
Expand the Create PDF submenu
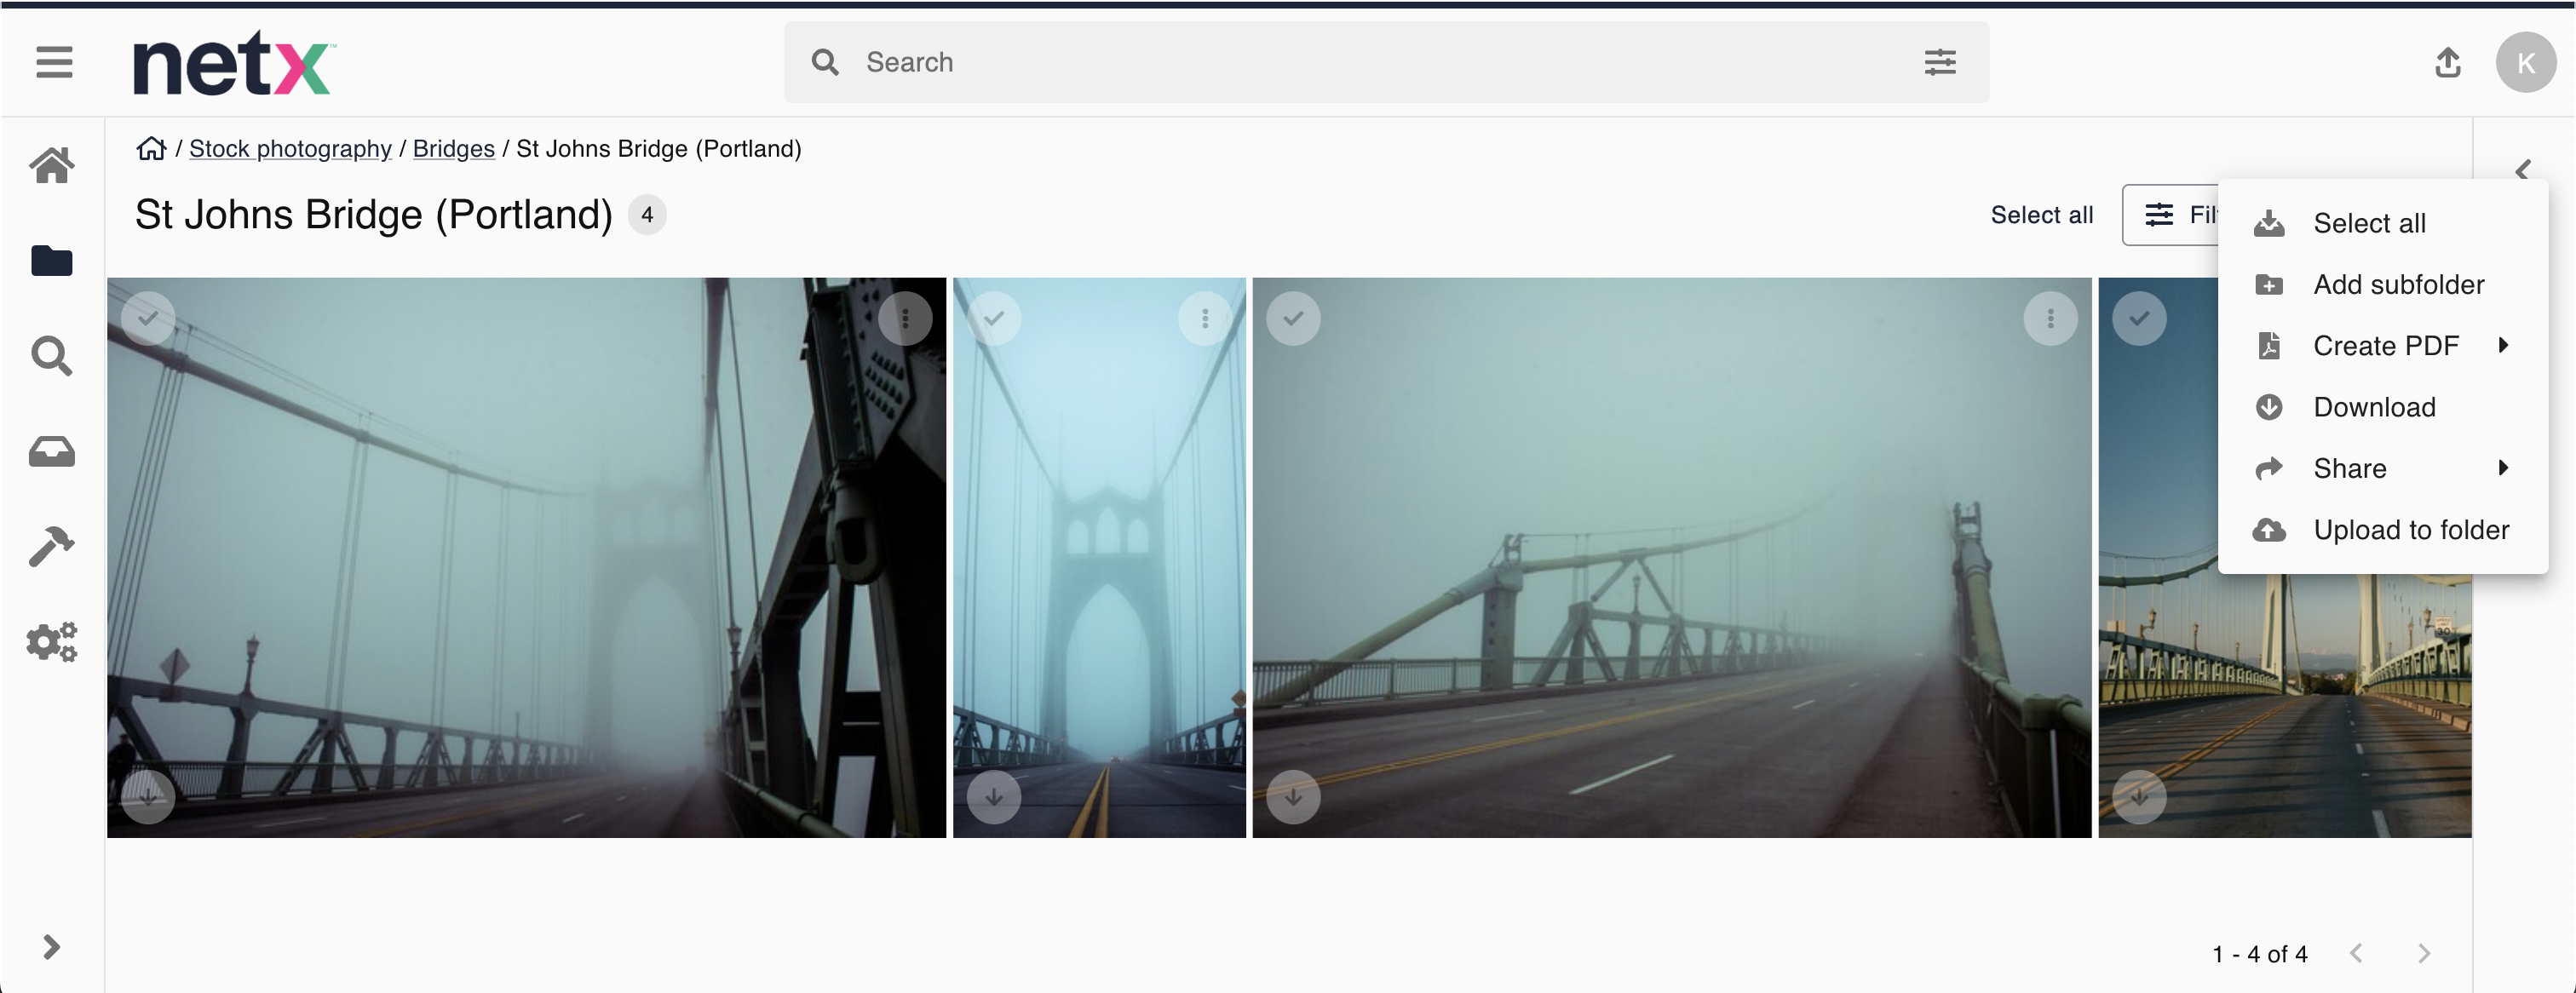click(x=2385, y=346)
